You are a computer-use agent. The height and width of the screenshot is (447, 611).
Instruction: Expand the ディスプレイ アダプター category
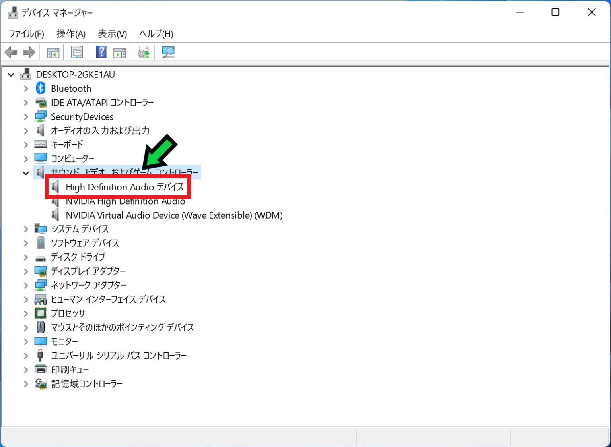point(26,271)
